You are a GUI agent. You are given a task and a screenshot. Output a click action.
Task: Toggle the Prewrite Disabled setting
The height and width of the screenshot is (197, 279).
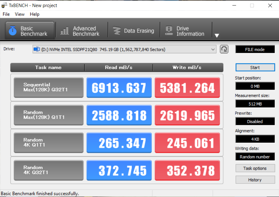click(255, 121)
